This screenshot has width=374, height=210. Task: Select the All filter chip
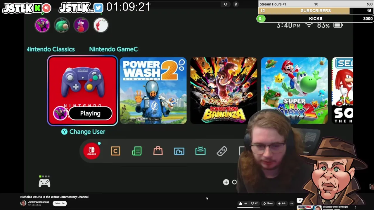(299, 200)
